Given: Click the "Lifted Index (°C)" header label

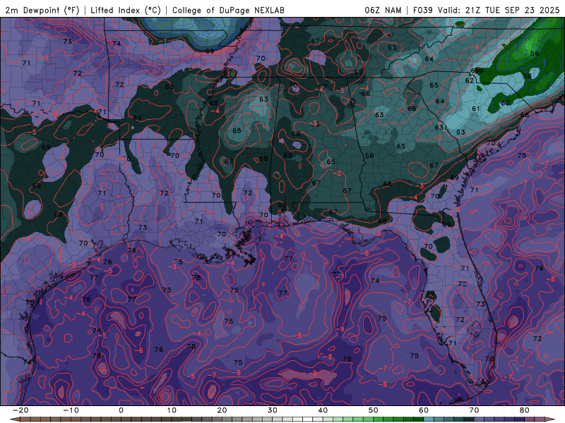Looking at the screenshot, I should (126, 10).
